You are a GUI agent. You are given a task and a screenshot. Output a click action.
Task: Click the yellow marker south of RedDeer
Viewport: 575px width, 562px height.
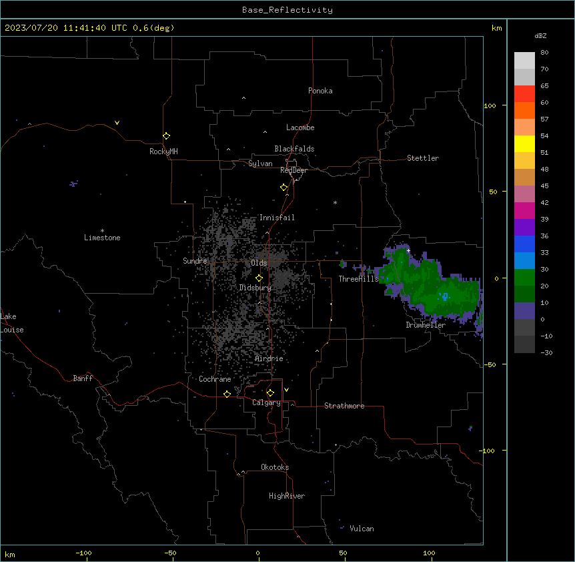tap(283, 188)
